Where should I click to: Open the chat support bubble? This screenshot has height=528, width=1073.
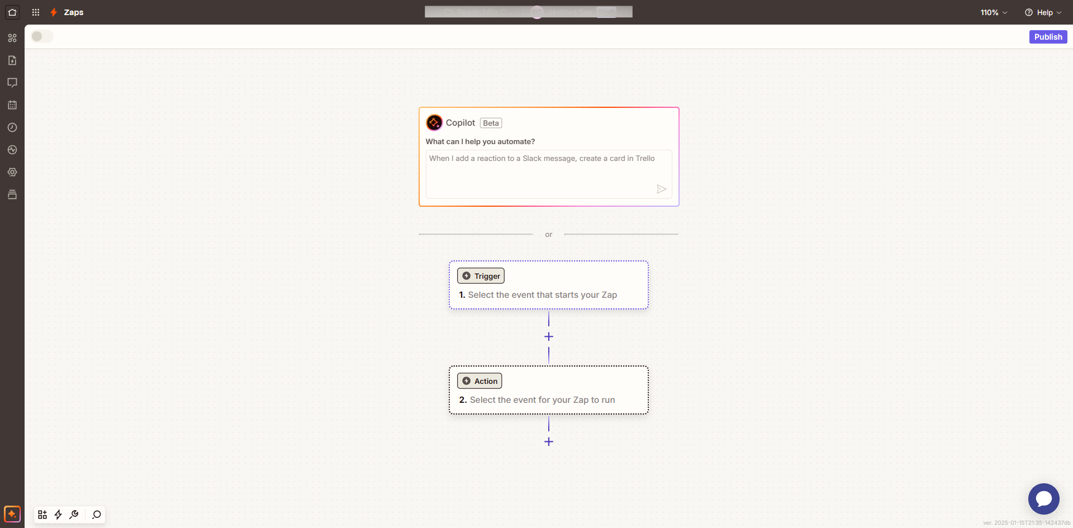click(1043, 498)
